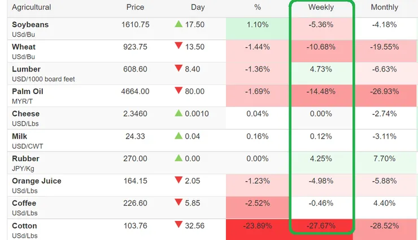The width and height of the screenshot is (418, 240).
Task: Click the red down arrow for Palm Oil
Action: click(x=179, y=91)
